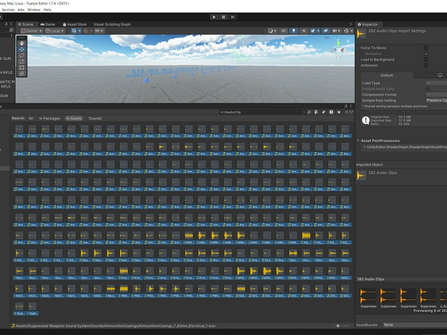This screenshot has height=335, width=447.
Task: Toggle scene lighting with lightbulb icon
Action: click(x=294, y=31)
